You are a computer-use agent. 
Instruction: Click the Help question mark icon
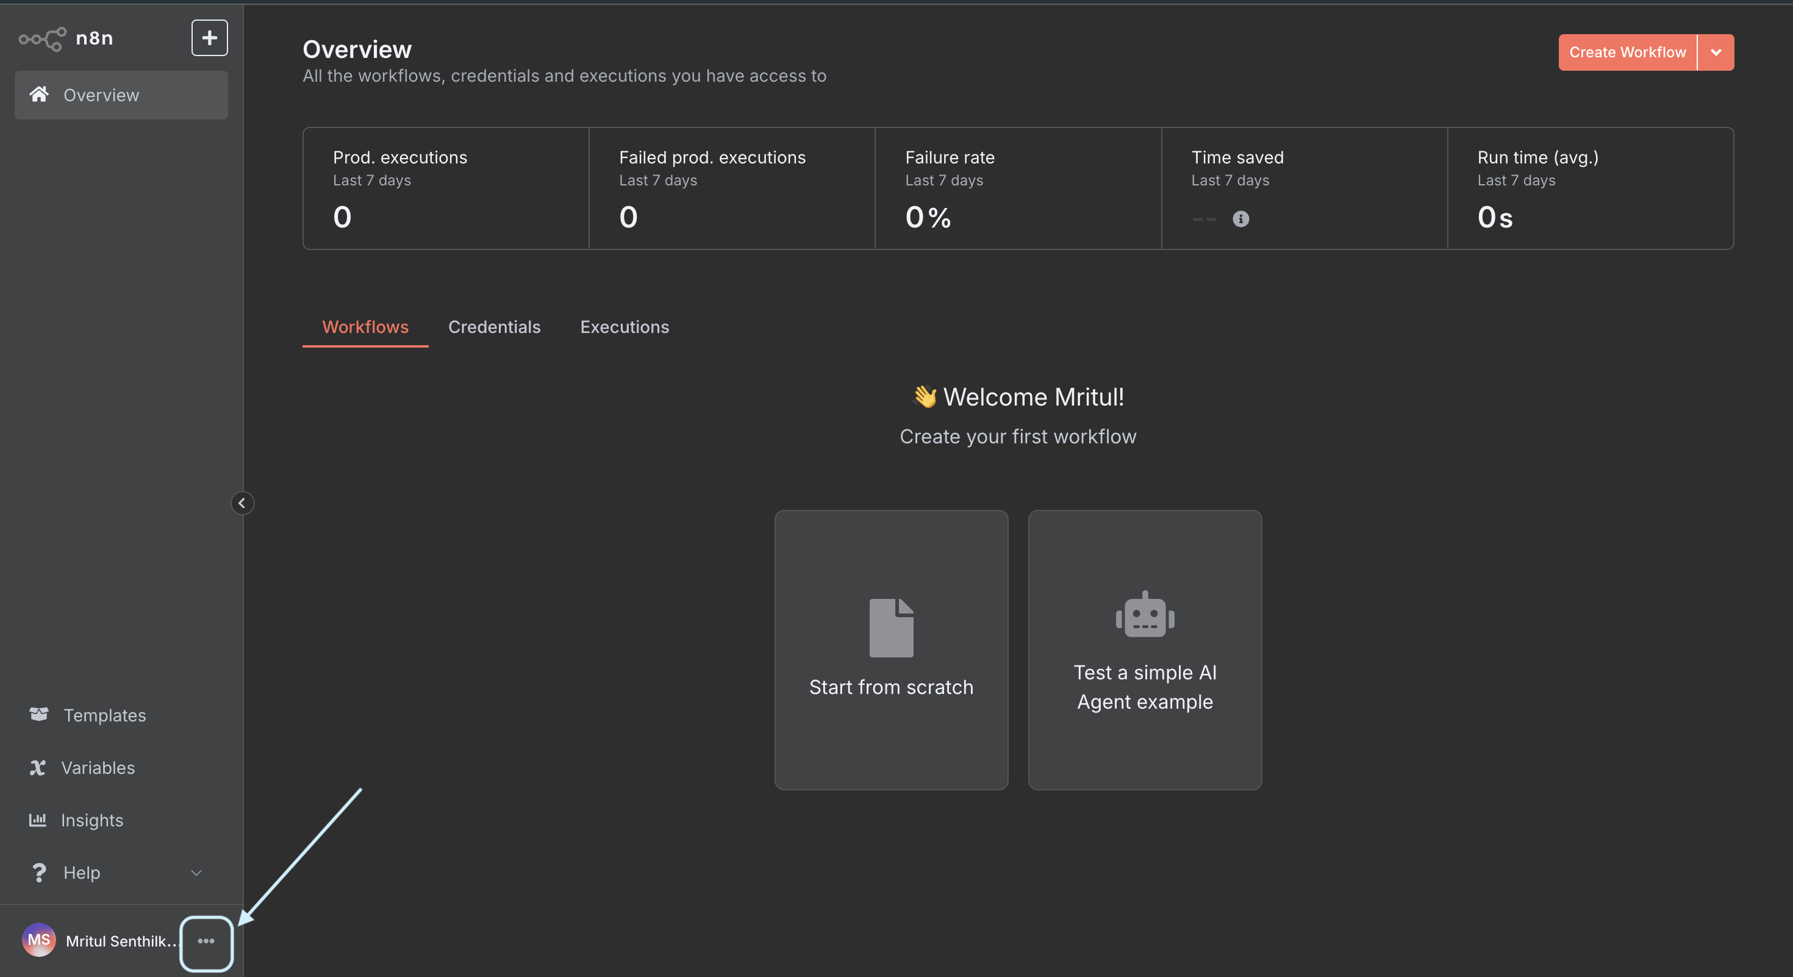(39, 872)
